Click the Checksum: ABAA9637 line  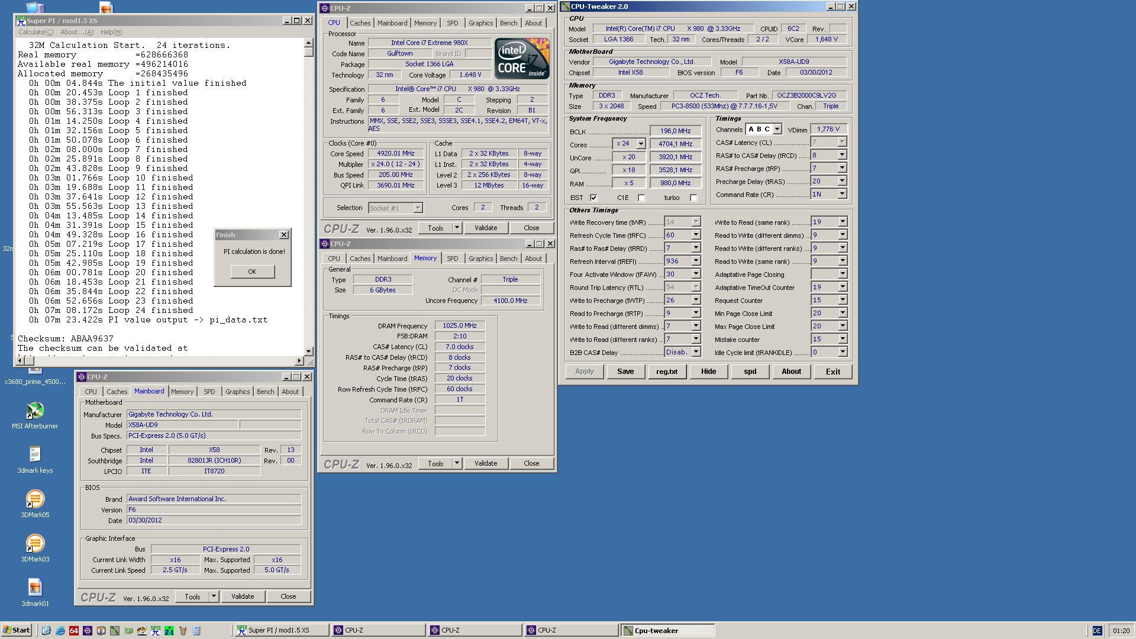66,339
